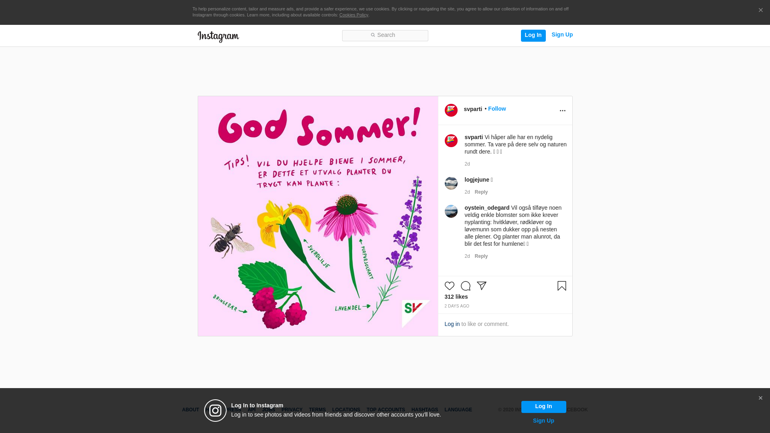This screenshot has width=770, height=433.
Task: Share post via paper plane icon
Action: tap(482, 286)
